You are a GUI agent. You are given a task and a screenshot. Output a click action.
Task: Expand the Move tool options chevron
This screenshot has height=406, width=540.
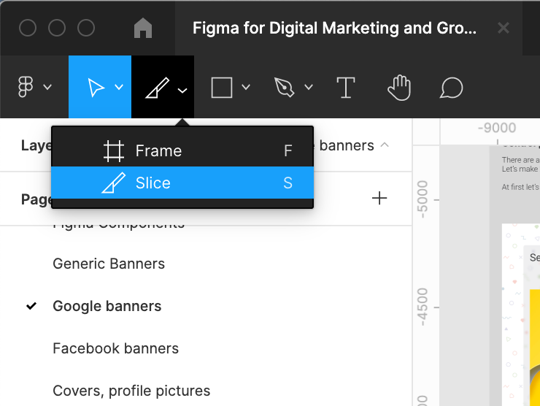click(119, 87)
